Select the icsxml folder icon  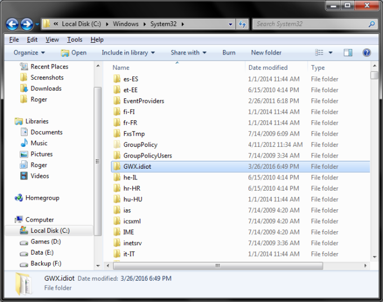pyautogui.click(x=117, y=221)
